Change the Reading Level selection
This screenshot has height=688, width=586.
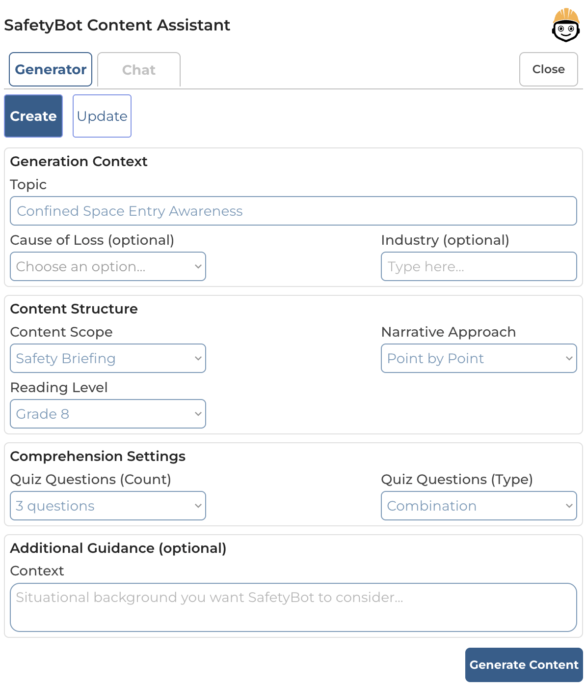(x=107, y=414)
